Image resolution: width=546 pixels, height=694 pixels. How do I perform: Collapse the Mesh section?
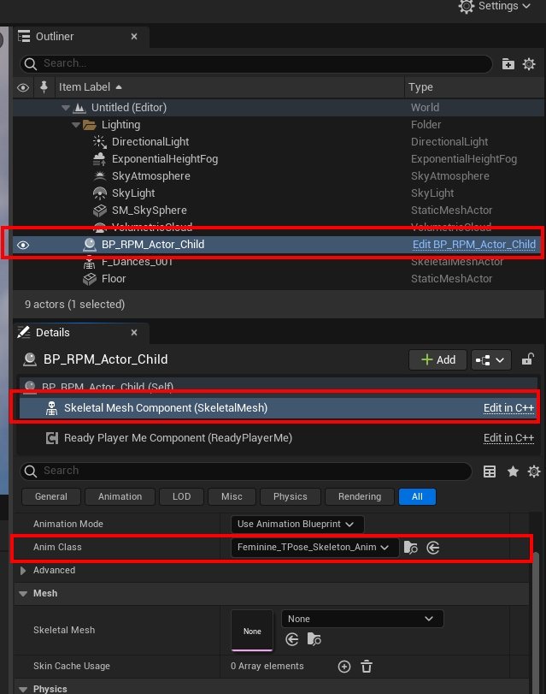(23, 594)
